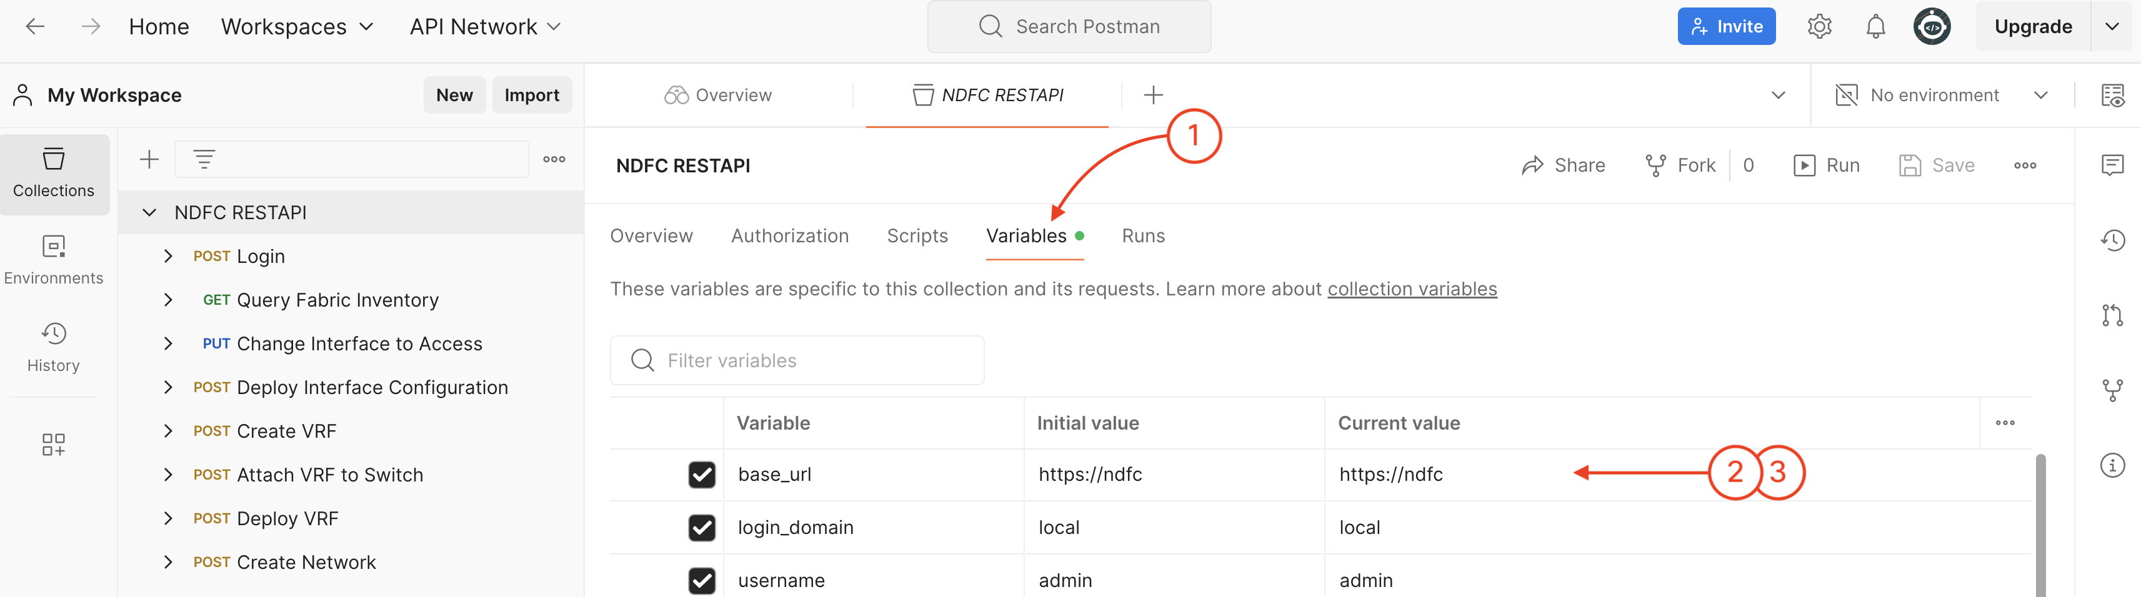The image size is (2141, 597).
Task: Open pull requests icon in right sidebar
Action: point(2112,315)
